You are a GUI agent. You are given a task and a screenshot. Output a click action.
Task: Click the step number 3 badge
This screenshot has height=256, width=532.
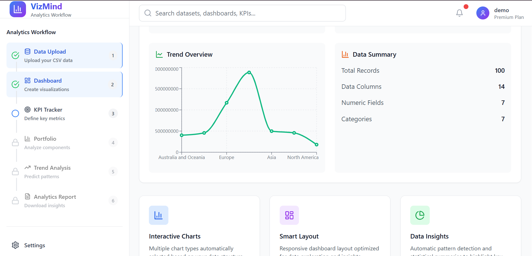[113, 114]
